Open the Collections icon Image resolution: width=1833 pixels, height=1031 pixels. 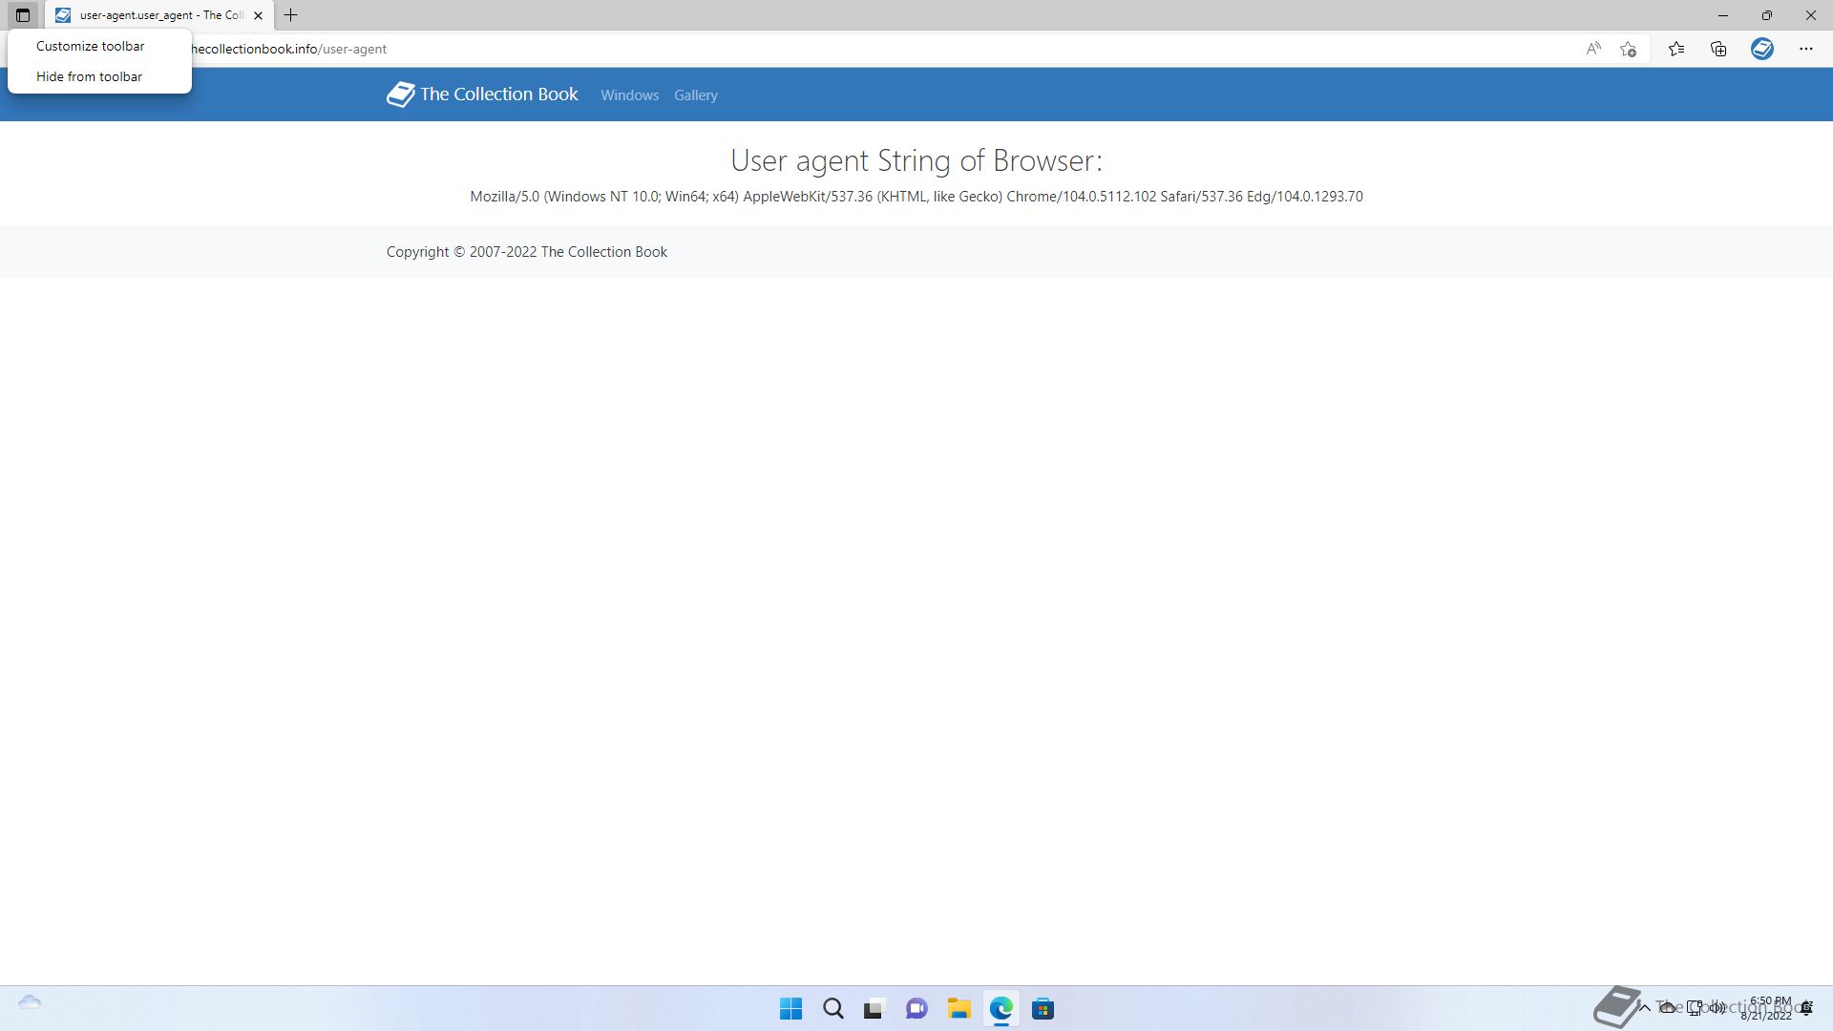1718,49
